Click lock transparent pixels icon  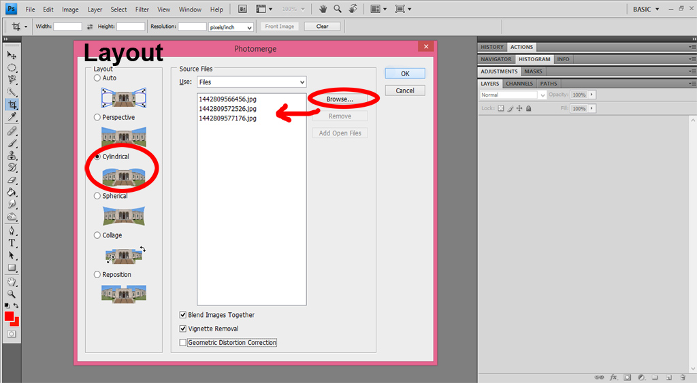coord(501,108)
